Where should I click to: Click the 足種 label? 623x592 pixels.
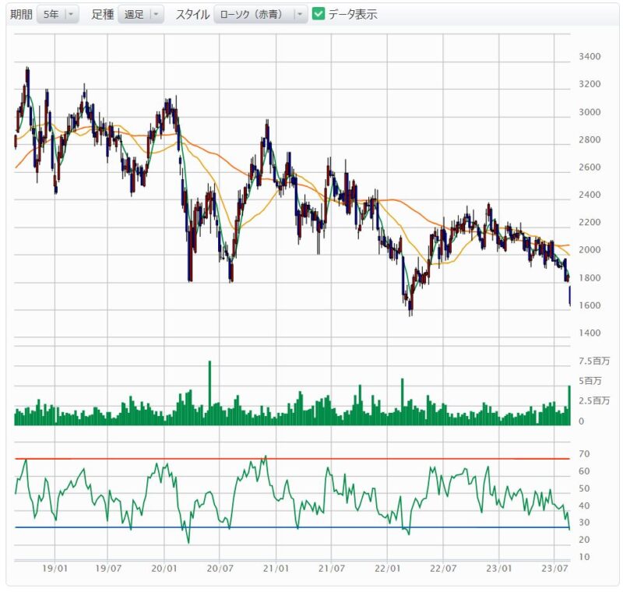pyautogui.click(x=103, y=15)
